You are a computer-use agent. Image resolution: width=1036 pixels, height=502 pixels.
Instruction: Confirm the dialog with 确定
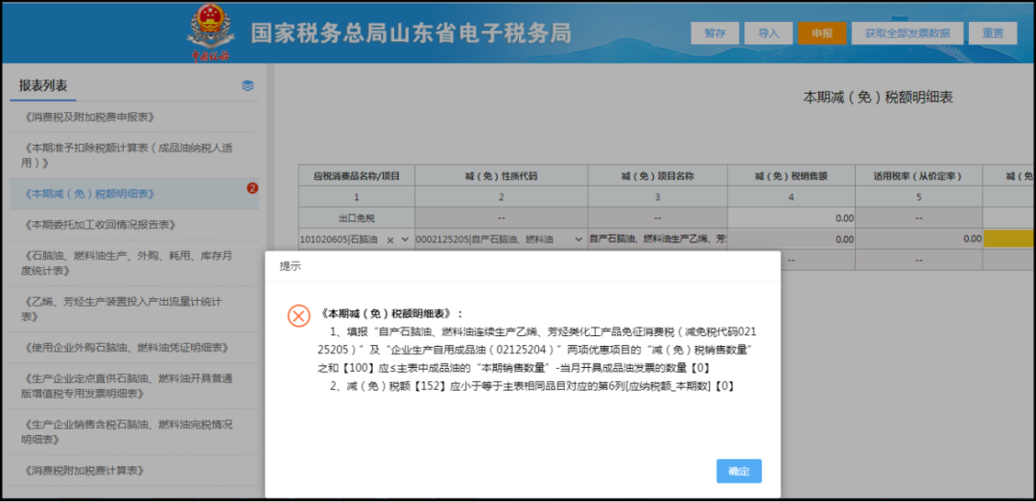click(x=739, y=471)
